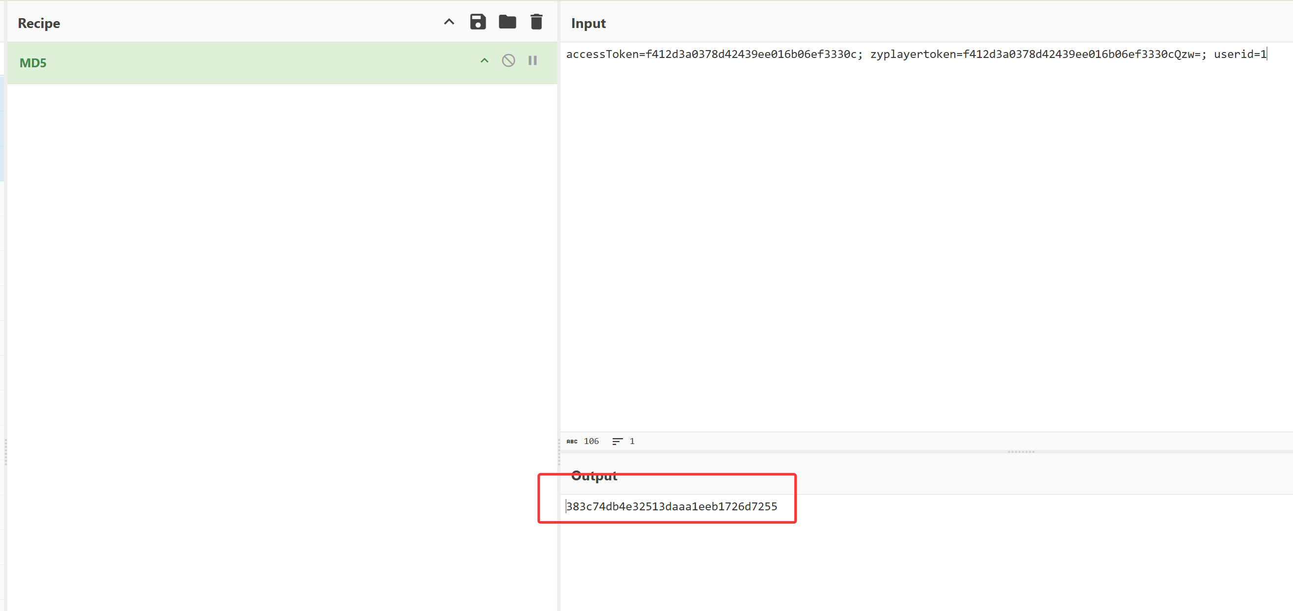Click the left-edge pane resize handle
The image size is (1293, 611).
coord(5,452)
